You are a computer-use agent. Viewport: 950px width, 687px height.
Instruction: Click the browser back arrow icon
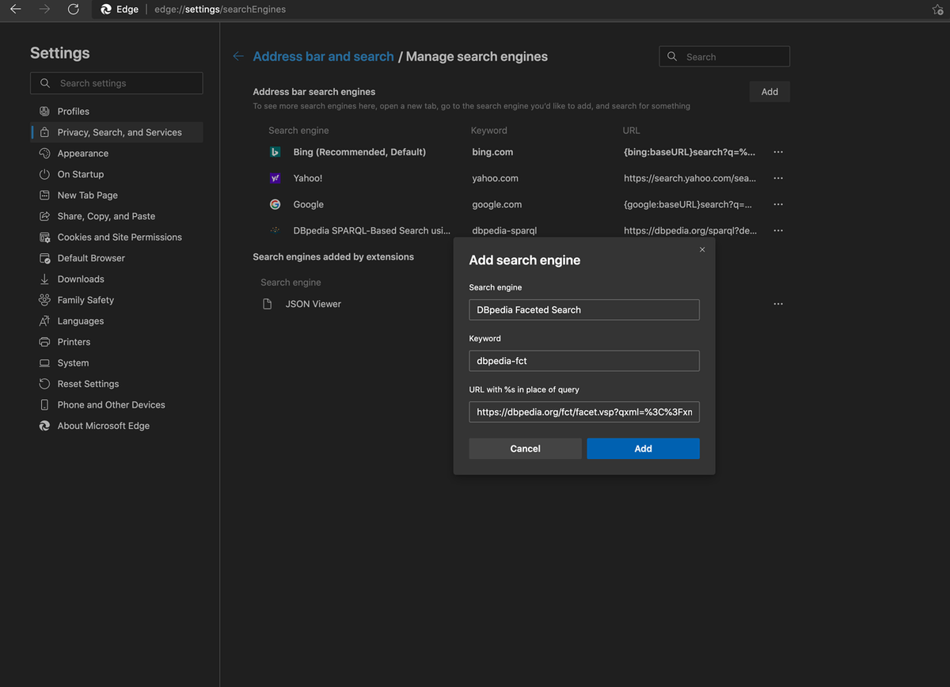tap(15, 9)
